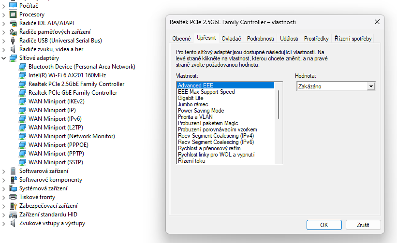Click the Bluetooth Device network adapter icon
Viewport: 397px width, 243px height.
[x=22, y=67]
